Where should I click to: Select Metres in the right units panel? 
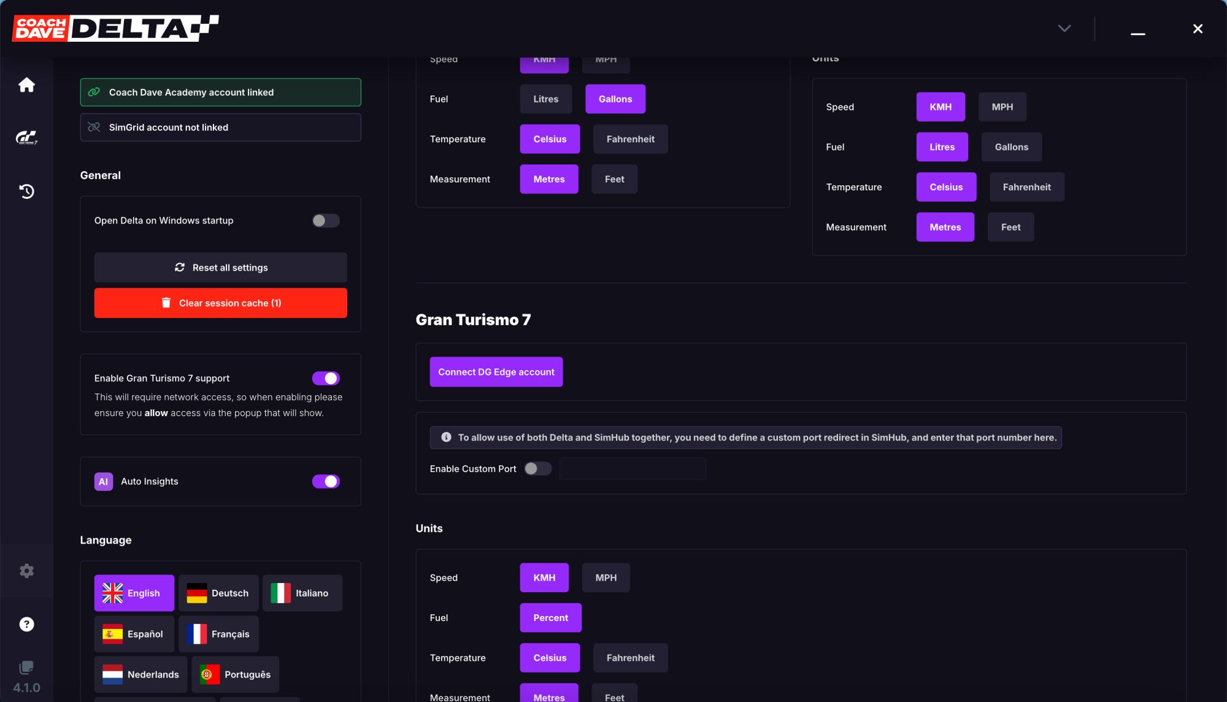(945, 227)
